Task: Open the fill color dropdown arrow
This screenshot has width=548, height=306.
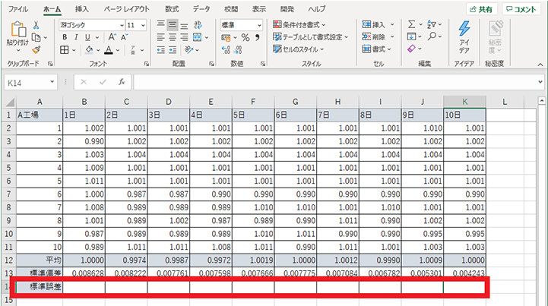Action: [x=98, y=50]
